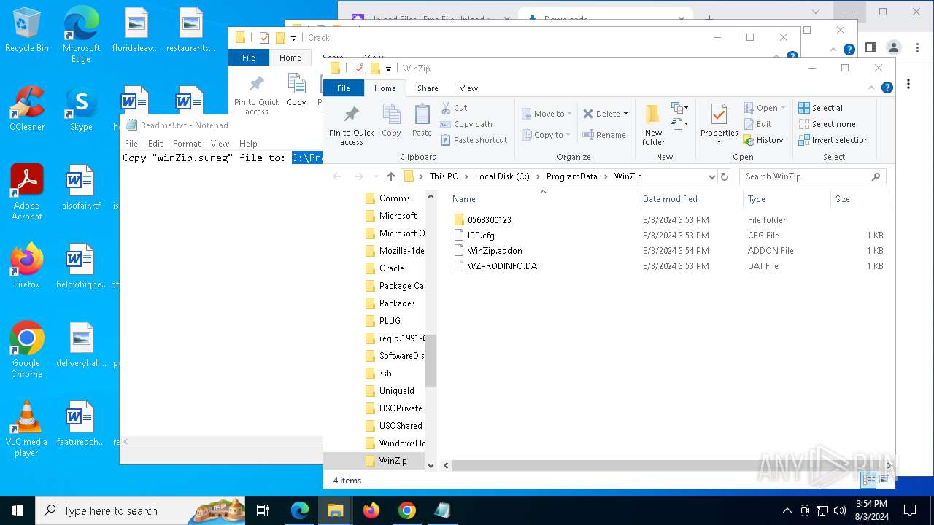The width and height of the screenshot is (934, 525).
Task: Click the Copy icon in WinZip ribbon
Action: pos(391,121)
